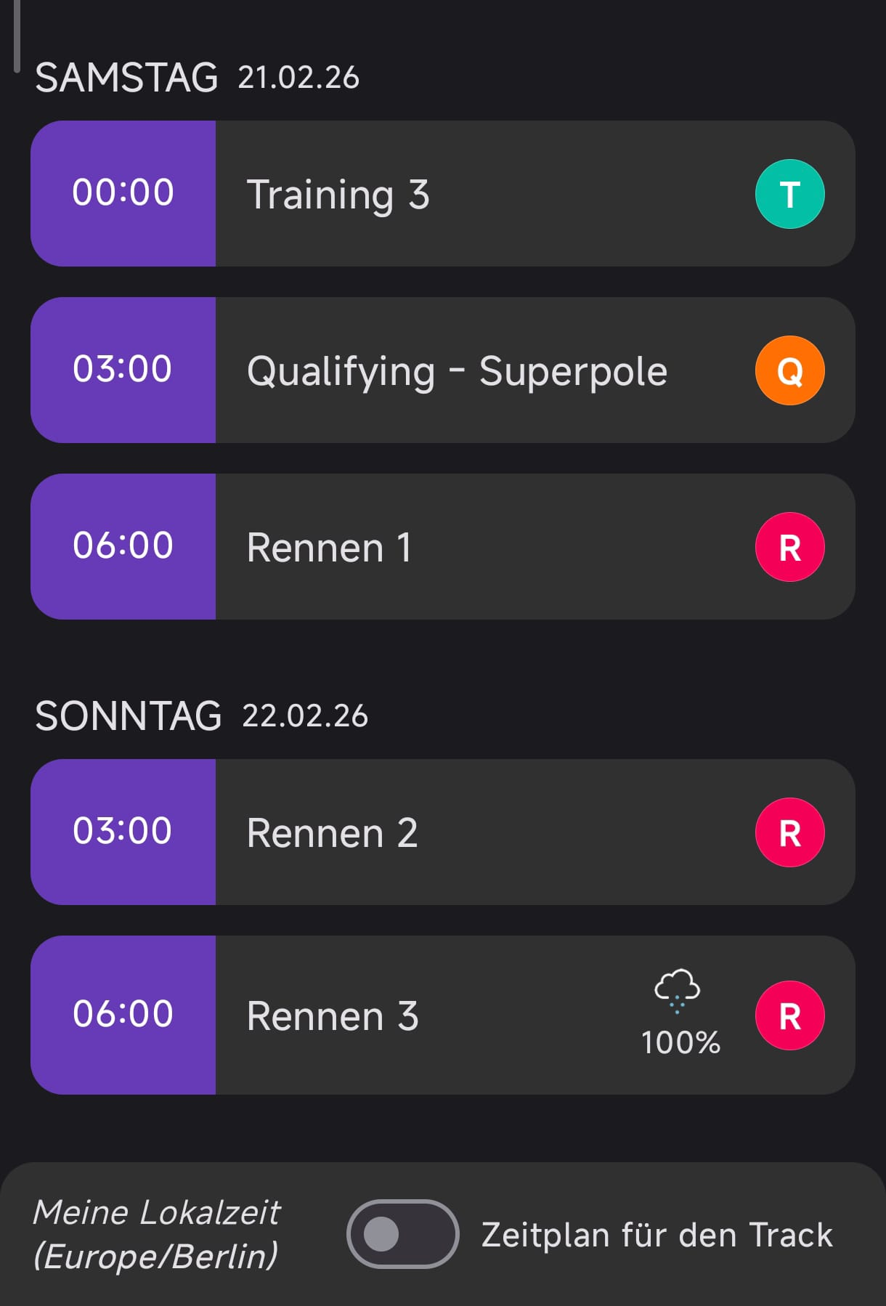Image resolution: width=886 pixels, height=1306 pixels.
Task: Tap the 06:00 Rennen 1 time block
Action: pos(123,546)
